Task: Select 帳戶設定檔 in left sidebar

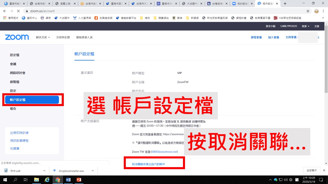Action: 32,100
